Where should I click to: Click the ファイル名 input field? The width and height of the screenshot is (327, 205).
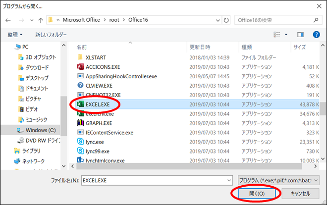click(157, 180)
